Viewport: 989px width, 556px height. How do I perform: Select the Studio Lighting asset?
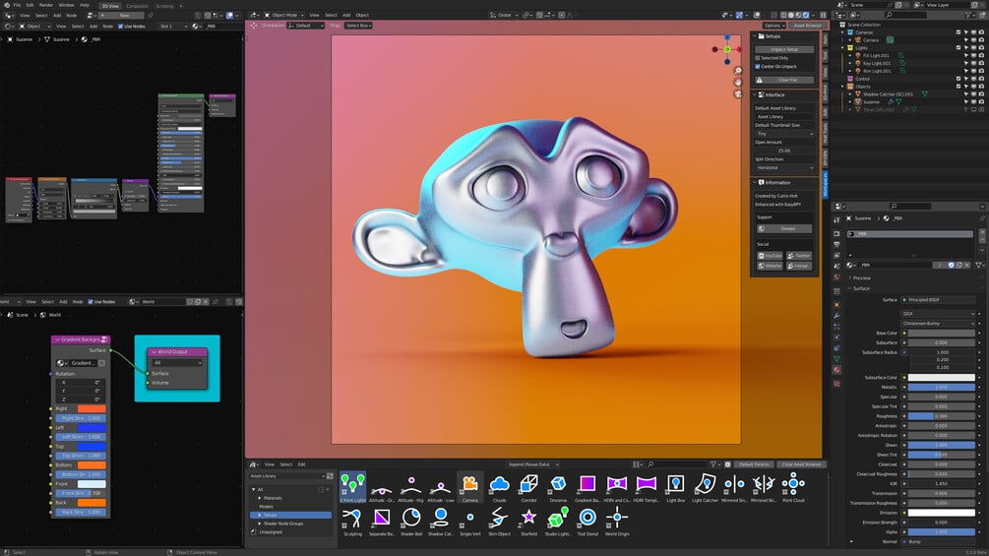pyautogui.click(x=558, y=521)
